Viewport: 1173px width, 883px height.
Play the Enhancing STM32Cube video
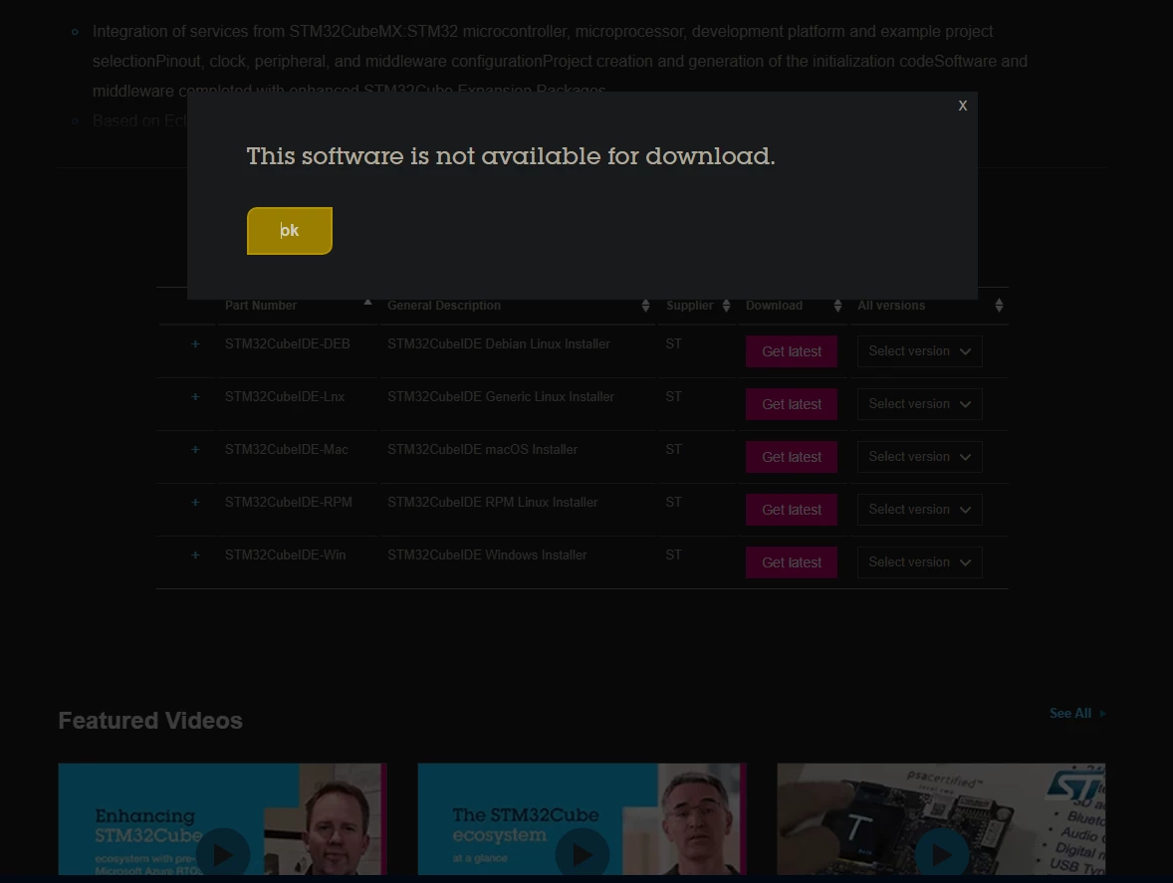223,854
